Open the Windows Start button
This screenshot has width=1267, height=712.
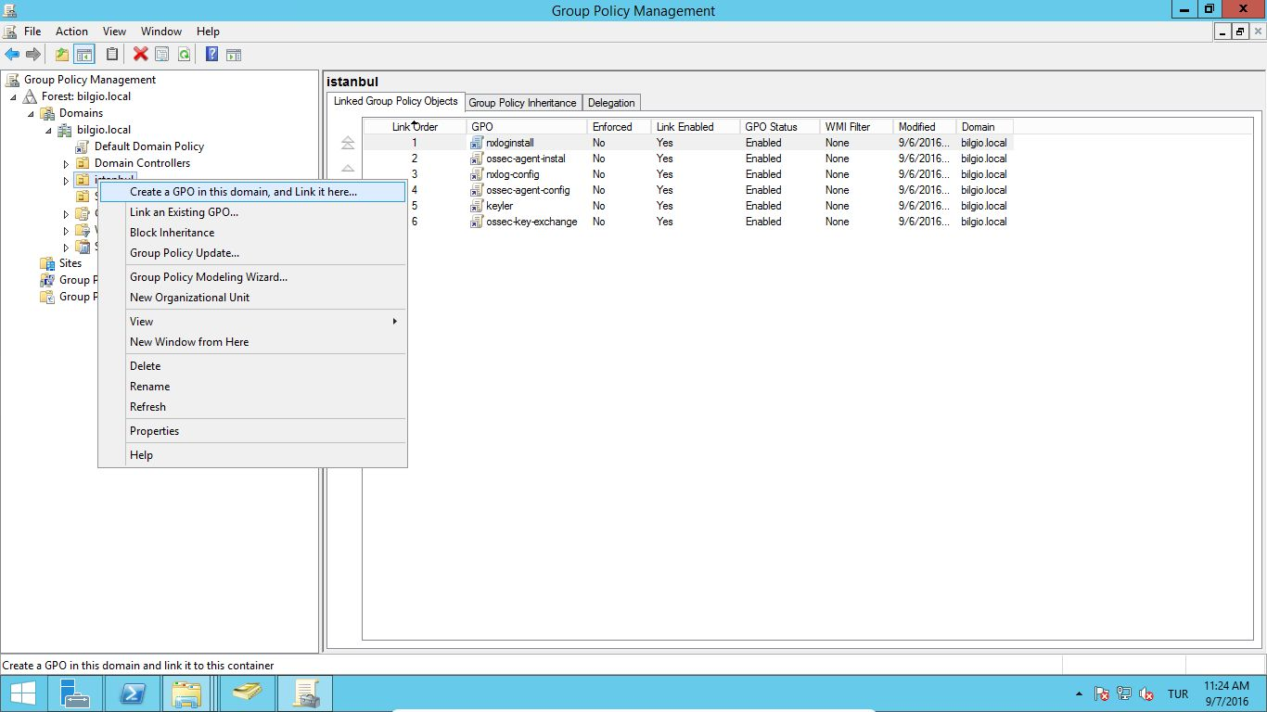click(x=22, y=693)
